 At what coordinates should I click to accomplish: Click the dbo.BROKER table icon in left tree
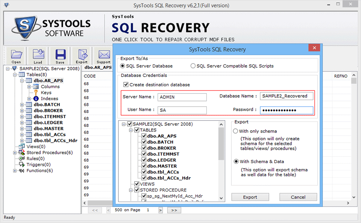point(29,110)
